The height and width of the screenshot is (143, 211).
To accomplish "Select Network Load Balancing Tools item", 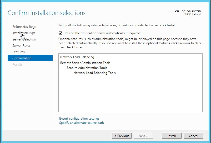I will [x=94, y=73].
